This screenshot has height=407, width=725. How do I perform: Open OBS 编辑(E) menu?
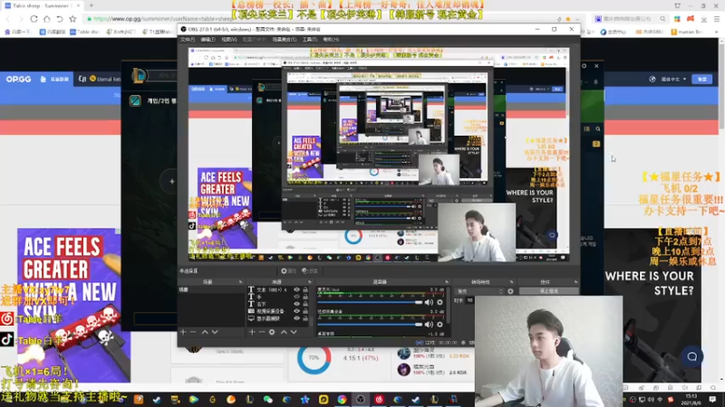(x=208, y=40)
